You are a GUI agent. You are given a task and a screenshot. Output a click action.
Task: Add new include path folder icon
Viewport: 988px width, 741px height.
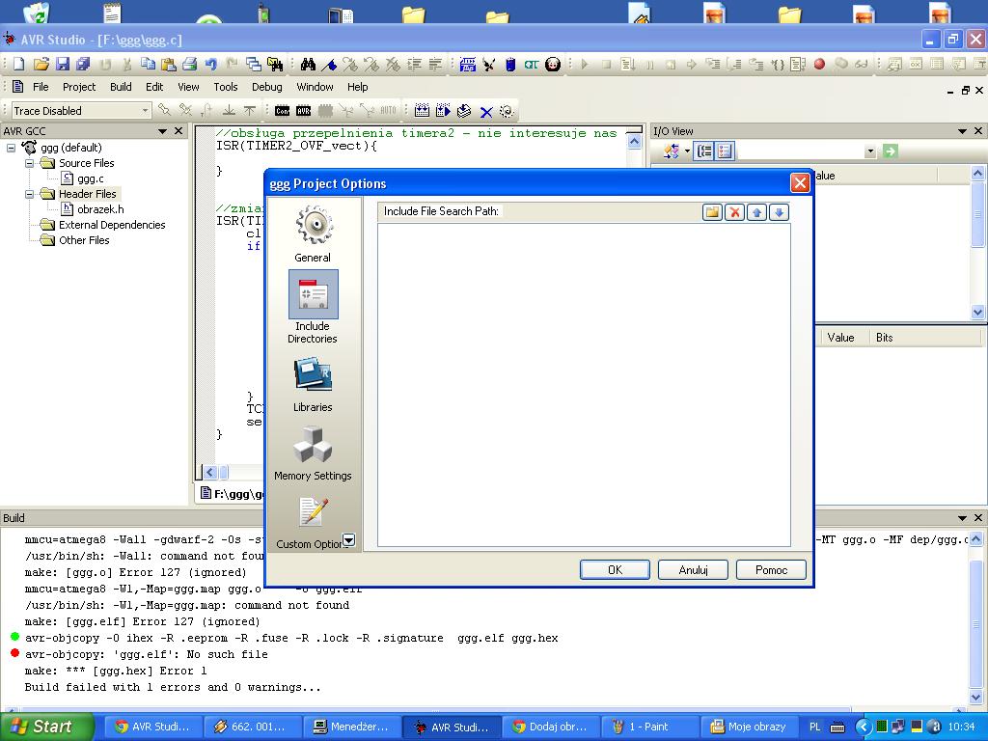coord(713,212)
